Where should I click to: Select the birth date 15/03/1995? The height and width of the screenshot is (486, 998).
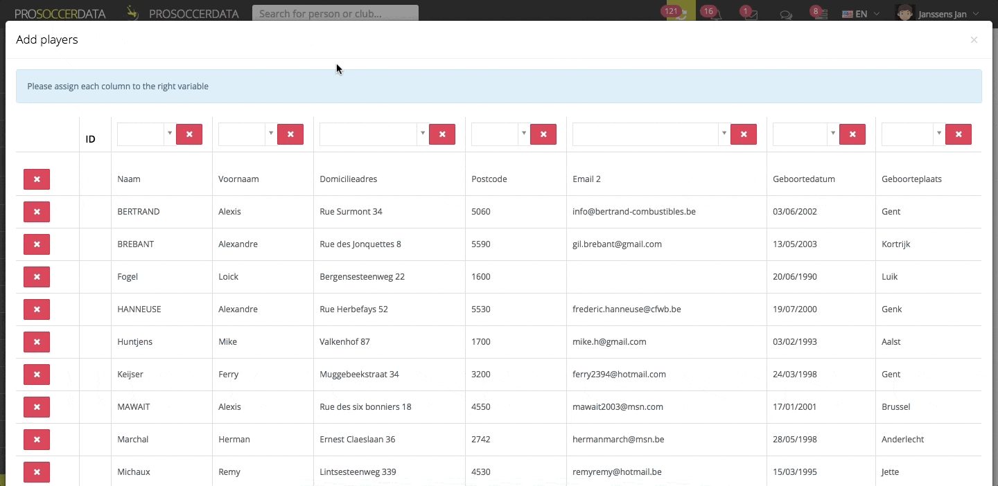795,472
